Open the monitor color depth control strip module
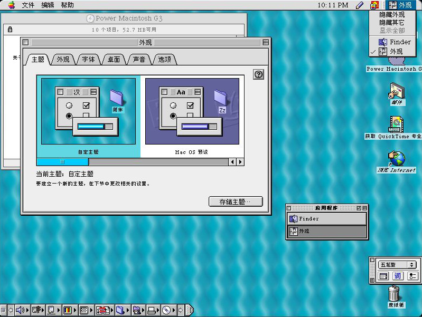Image resolution: width=422 pixels, height=317 pixels. (x=68, y=310)
